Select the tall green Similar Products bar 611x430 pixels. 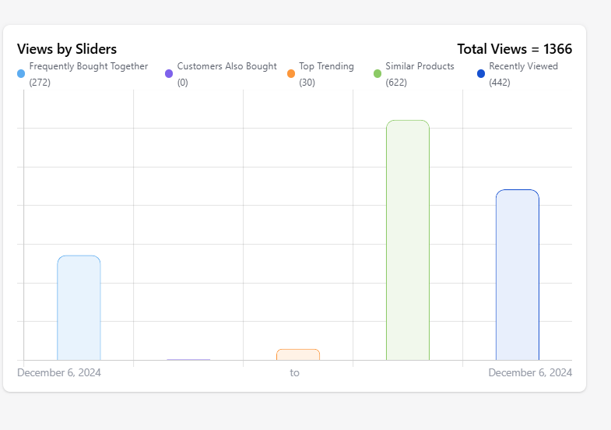tap(408, 240)
